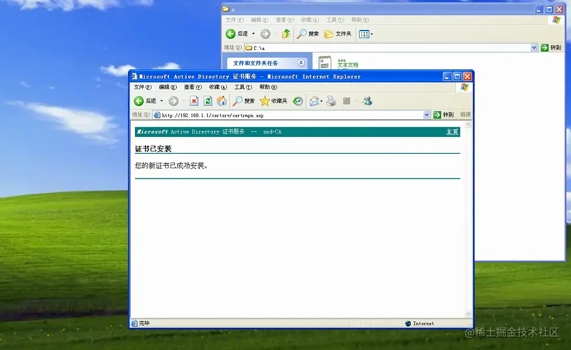This screenshot has height=350, width=571.
Task: Toggle Folders (文件夹) pane in Explorer window
Action: click(x=329, y=34)
